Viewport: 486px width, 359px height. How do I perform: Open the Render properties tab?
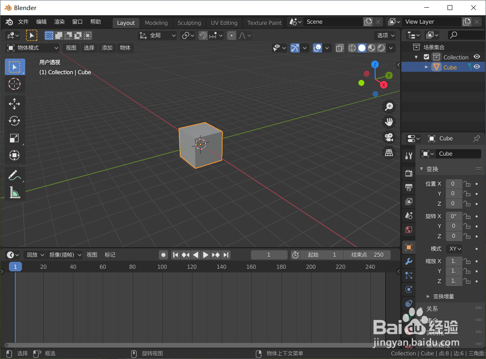coord(409,173)
